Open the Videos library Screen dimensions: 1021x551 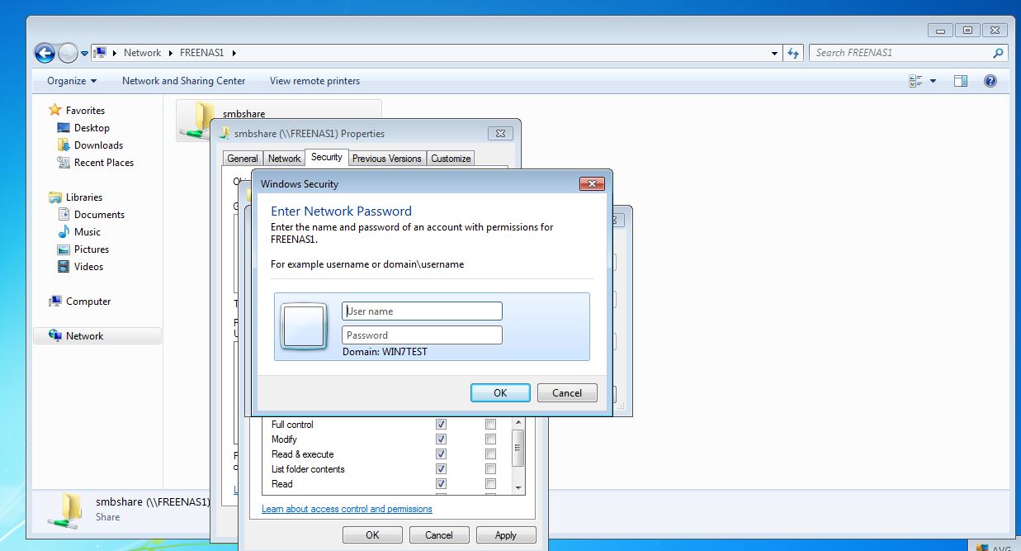click(88, 267)
